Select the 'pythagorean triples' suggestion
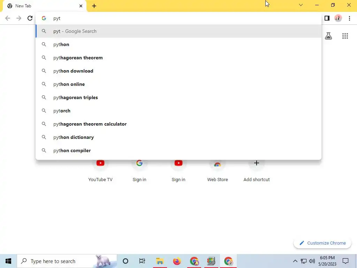The height and width of the screenshot is (268, 357). pos(178,97)
